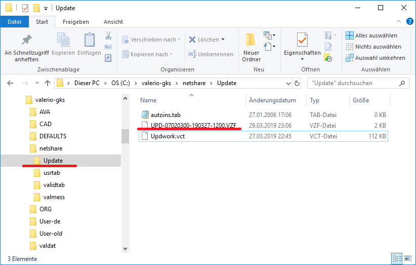This screenshot has height=265, width=416.
Task: Click the Einfügen clipboard icon
Action: 89,40
